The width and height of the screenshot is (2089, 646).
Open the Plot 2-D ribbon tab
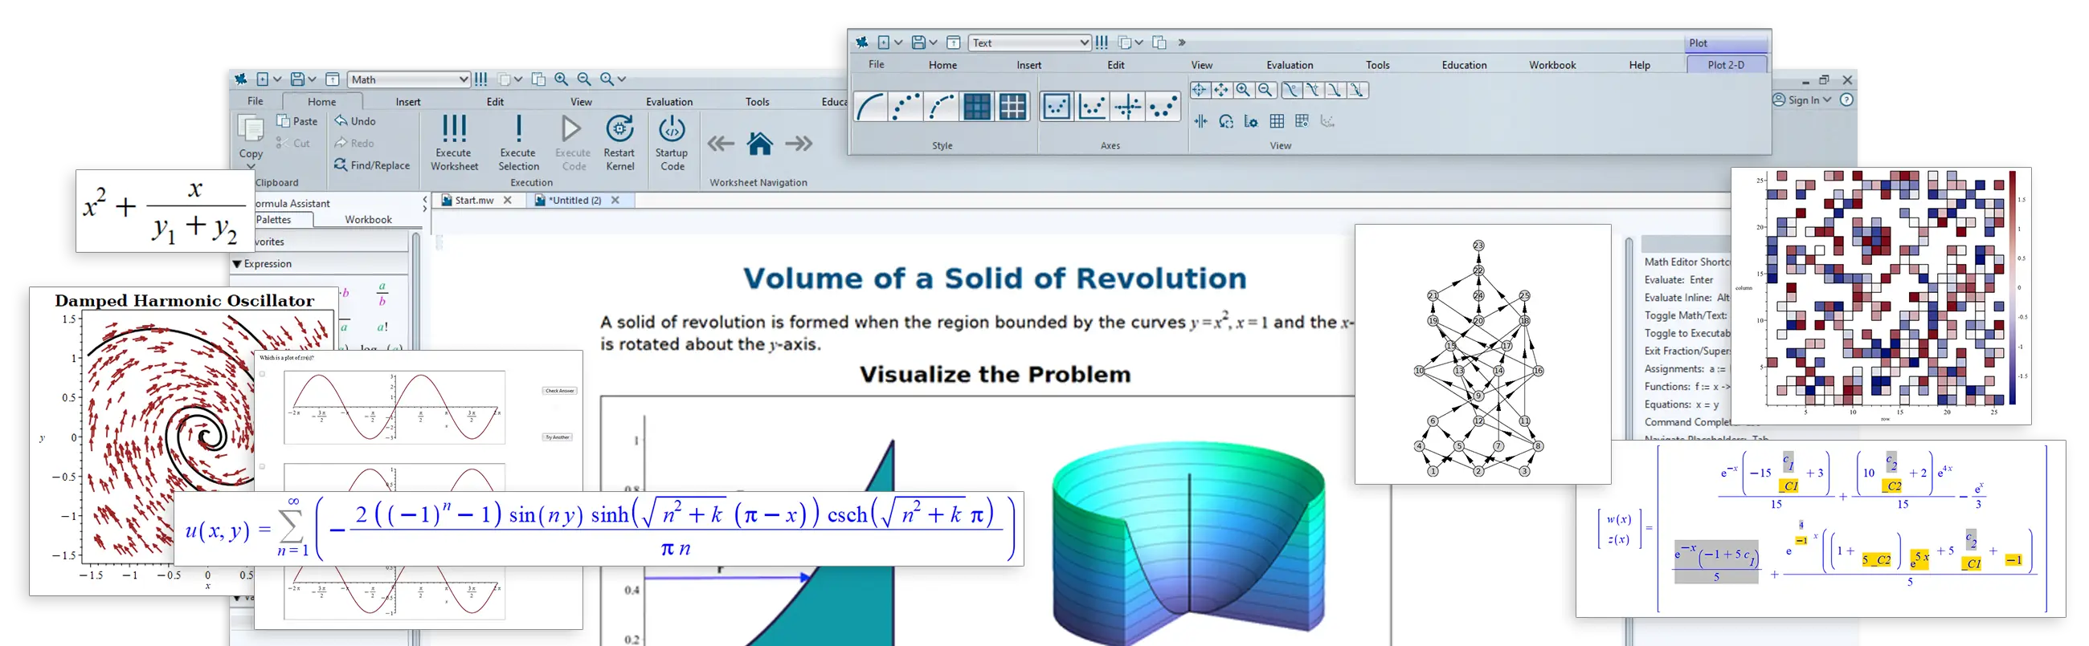[1725, 65]
